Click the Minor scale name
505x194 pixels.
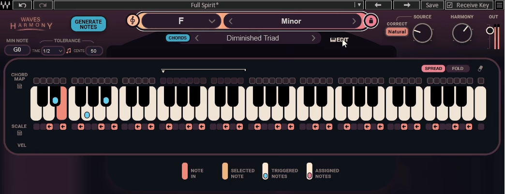291,21
